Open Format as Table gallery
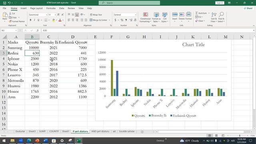This screenshot has width=256, height=144. pyautogui.click(x=156, y=17)
